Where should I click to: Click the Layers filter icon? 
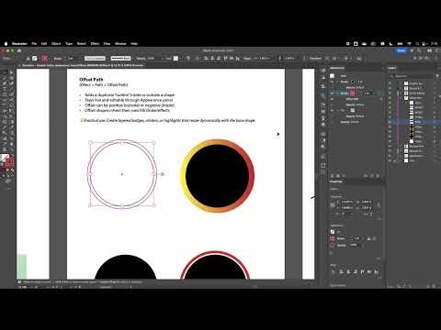tap(437, 76)
